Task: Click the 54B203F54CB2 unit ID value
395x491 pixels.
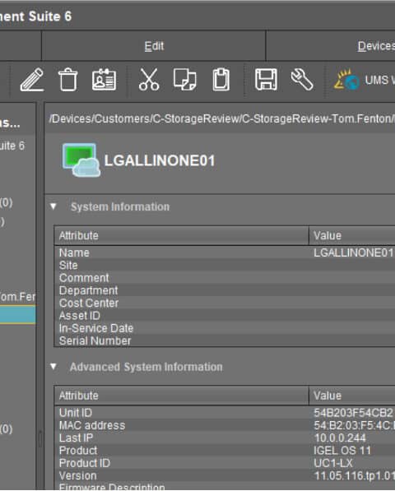Action: pyautogui.click(x=353, y=413)
